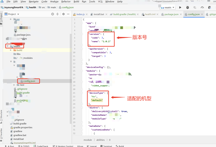Open the Tools menu
Viewport: 216px width, 147px height.
pyautogui.click(x=92, y=2)
